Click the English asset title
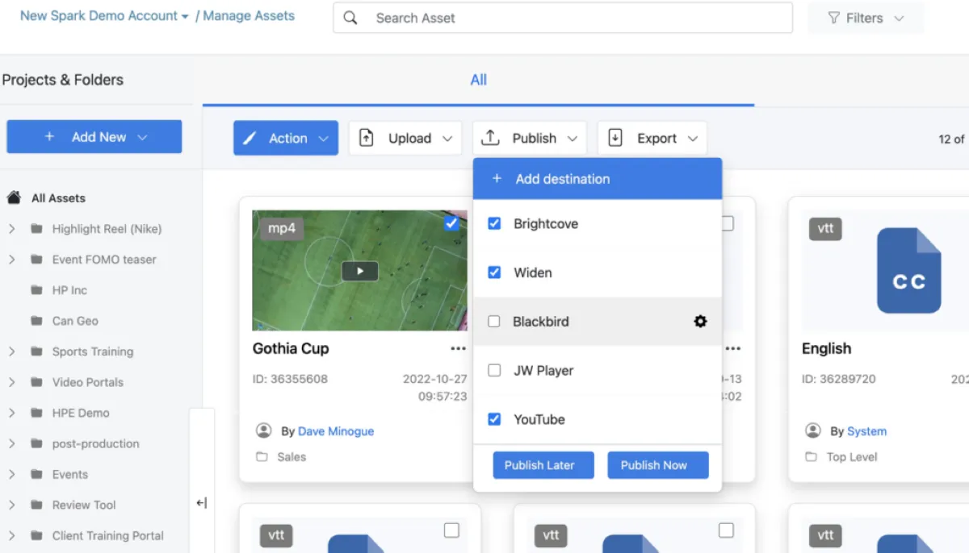 [826, 348]
